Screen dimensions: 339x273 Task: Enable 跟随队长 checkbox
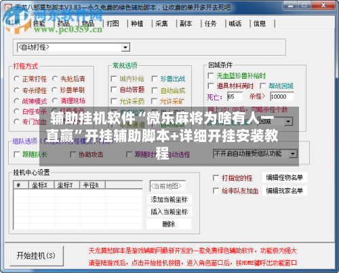[17, 154]
